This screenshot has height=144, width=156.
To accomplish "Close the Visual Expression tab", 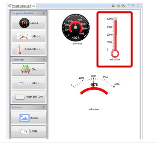I will point(34,6).
